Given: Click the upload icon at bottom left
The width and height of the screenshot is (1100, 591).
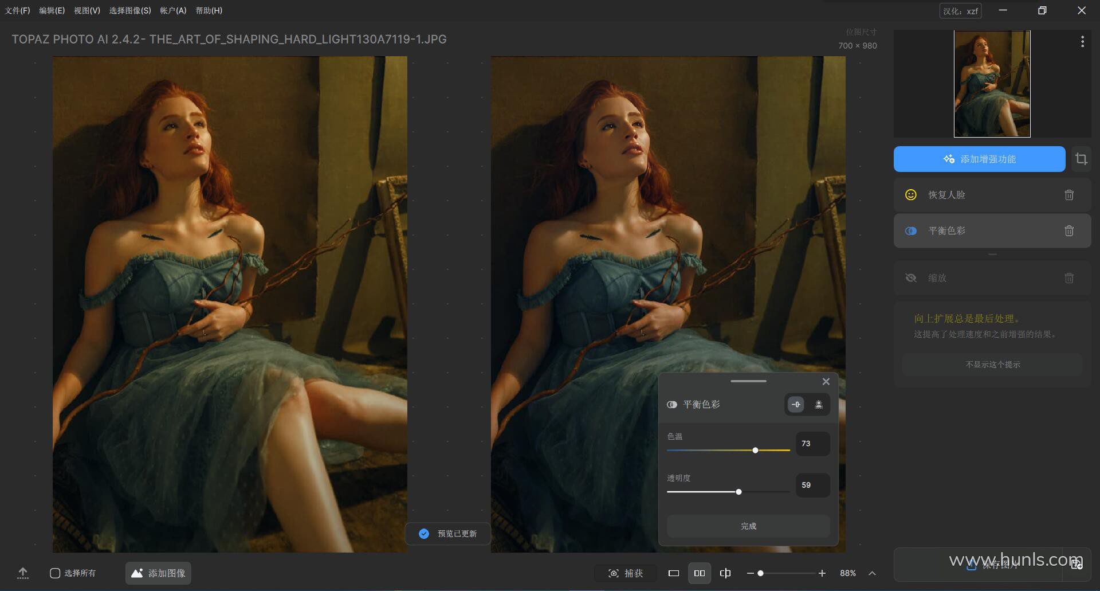Looking at the screenshot, I should coord(23,573).
